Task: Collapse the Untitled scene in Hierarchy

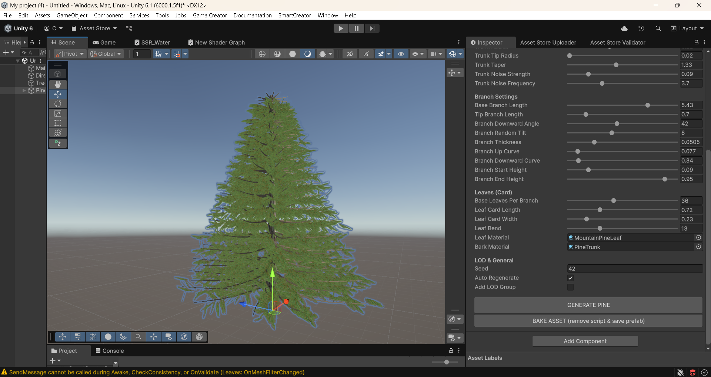Action: pos(18,61)
